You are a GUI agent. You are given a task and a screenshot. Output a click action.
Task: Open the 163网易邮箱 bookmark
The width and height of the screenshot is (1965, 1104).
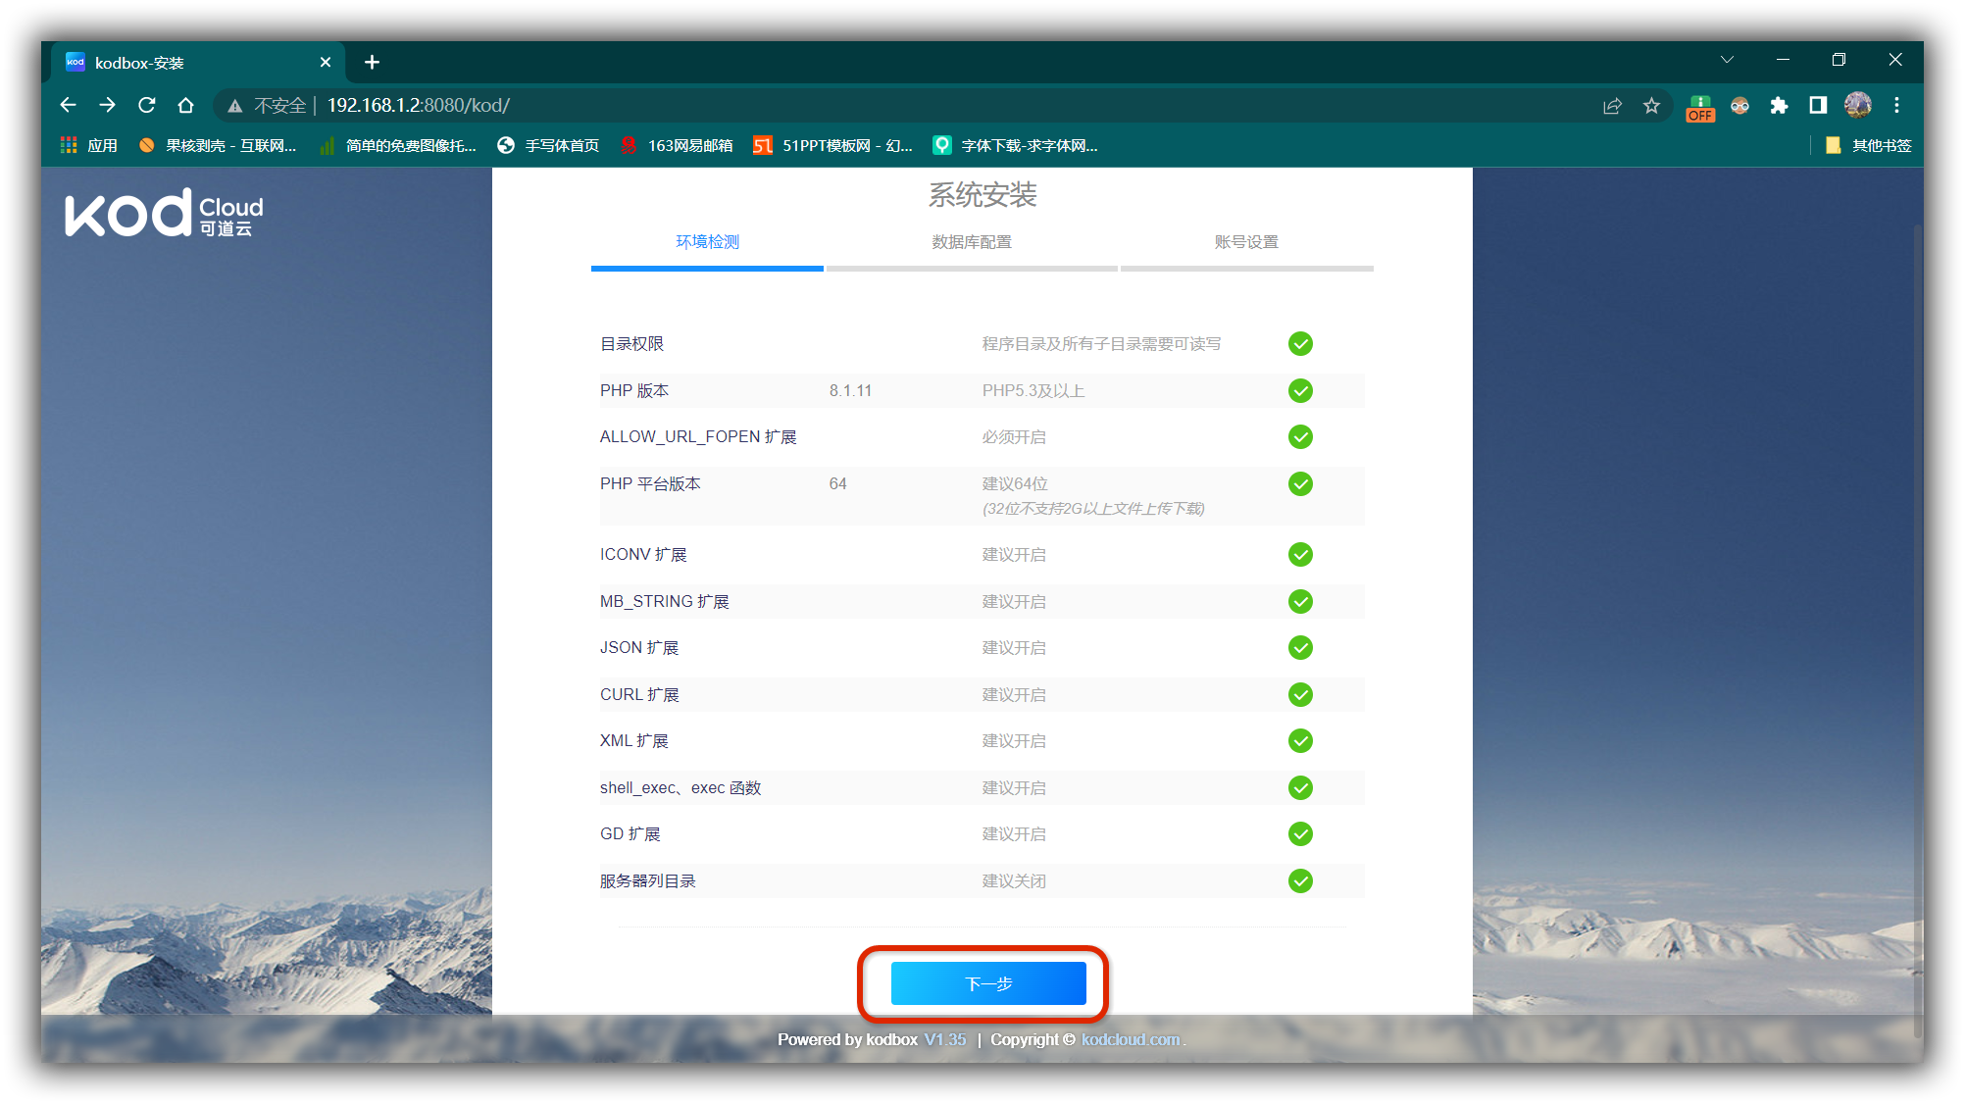[x=677, y=145]
